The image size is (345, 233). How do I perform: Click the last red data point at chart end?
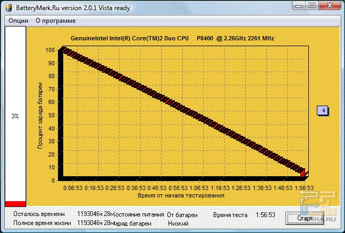pos(304,173)
